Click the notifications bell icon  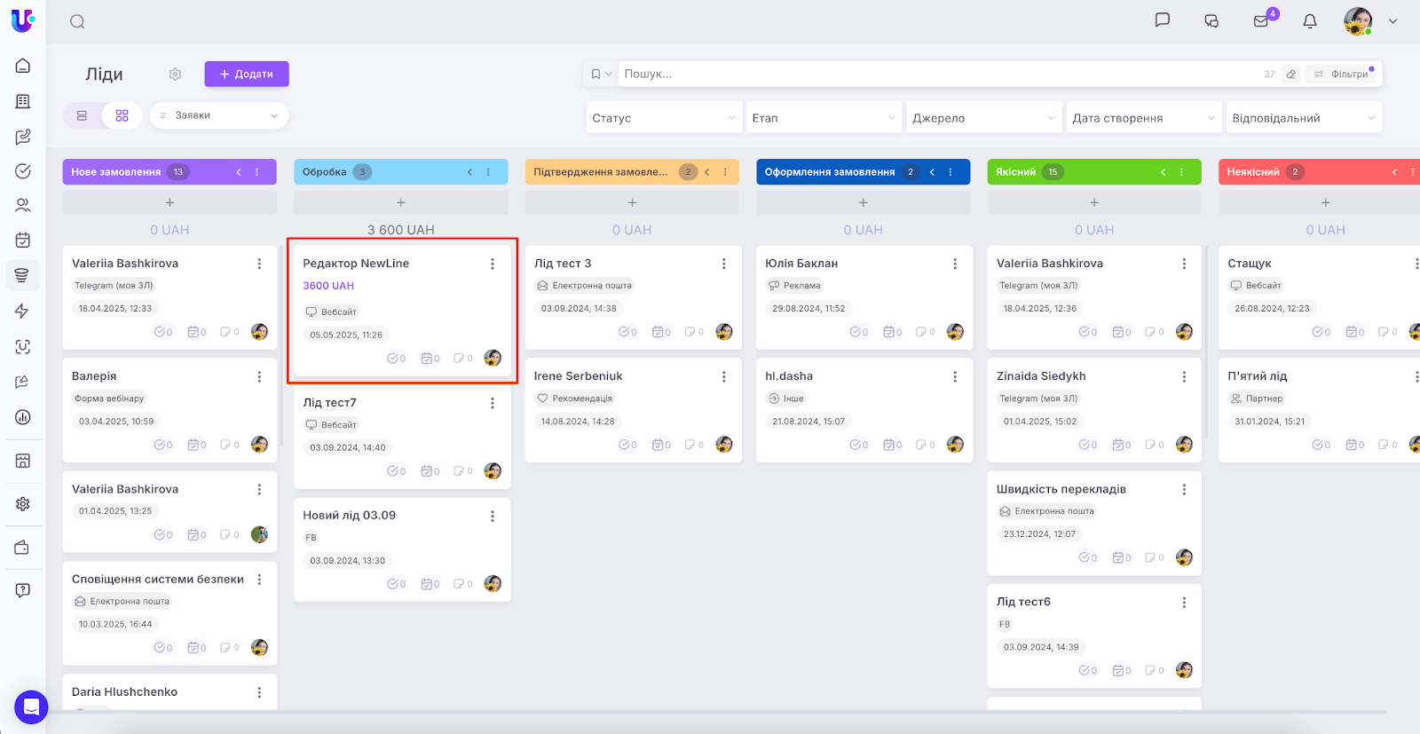pyautogui.click(x=1309, y=21)
